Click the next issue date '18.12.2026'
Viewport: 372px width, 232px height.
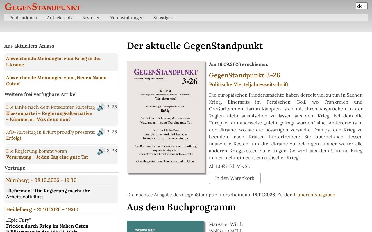[x=264, y=195]
